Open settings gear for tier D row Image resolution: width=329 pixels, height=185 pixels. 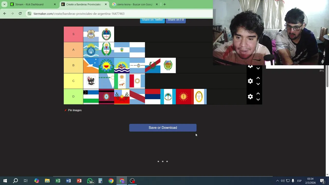click(x=250, y=97)
